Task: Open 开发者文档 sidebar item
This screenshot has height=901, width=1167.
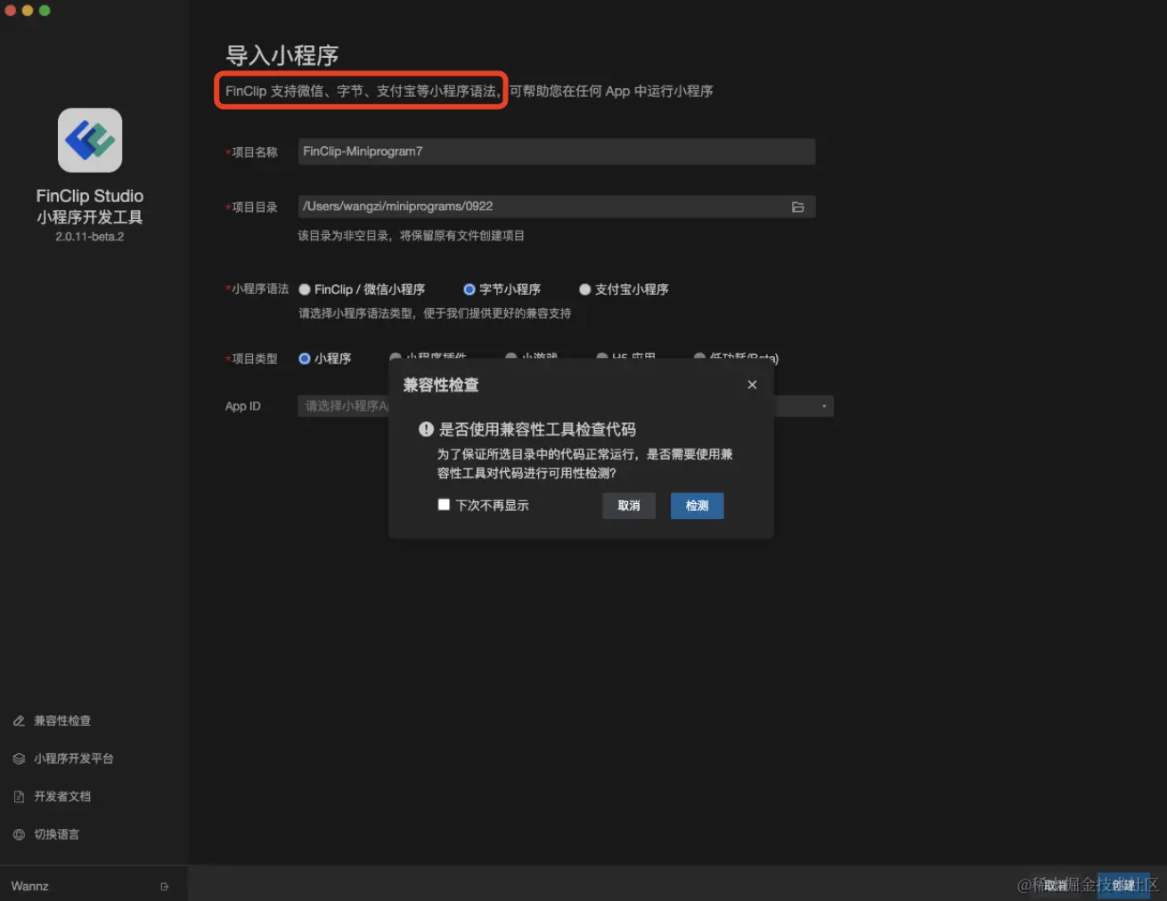Action: point(62,797)
